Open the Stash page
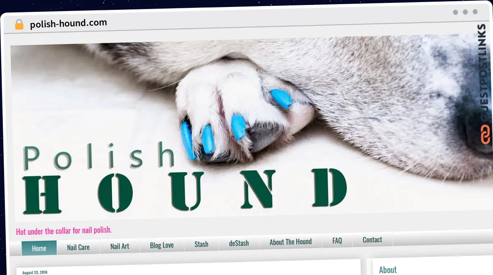The image size is (493, 275). tap(201, 244)
